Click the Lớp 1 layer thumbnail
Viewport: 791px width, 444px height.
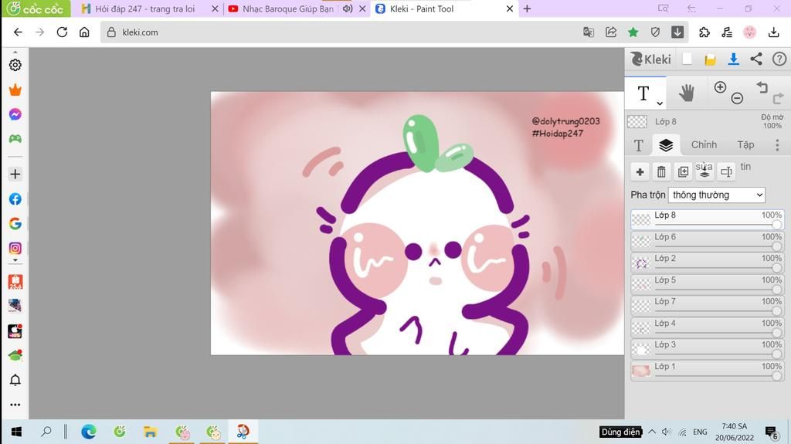641,371
